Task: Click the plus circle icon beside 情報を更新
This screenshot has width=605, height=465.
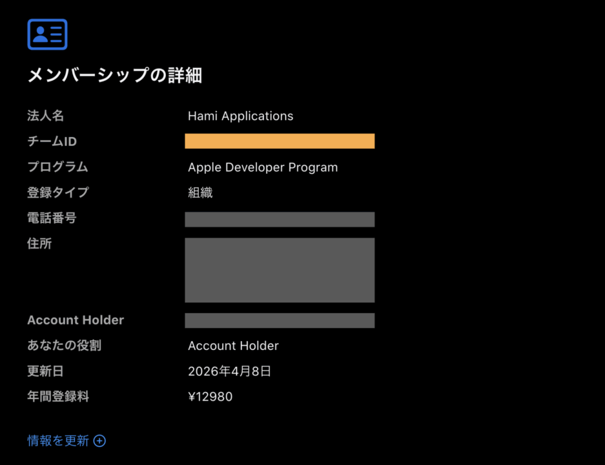Action: tap(99, 440)
